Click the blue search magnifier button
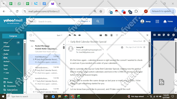 click(x=98, y=21)
